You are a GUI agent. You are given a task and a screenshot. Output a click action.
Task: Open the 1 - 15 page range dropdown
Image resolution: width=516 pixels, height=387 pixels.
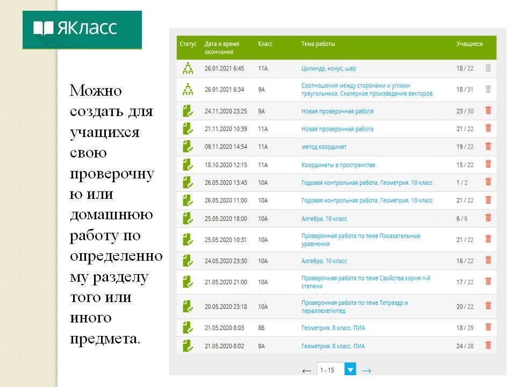tap(350, 370)
